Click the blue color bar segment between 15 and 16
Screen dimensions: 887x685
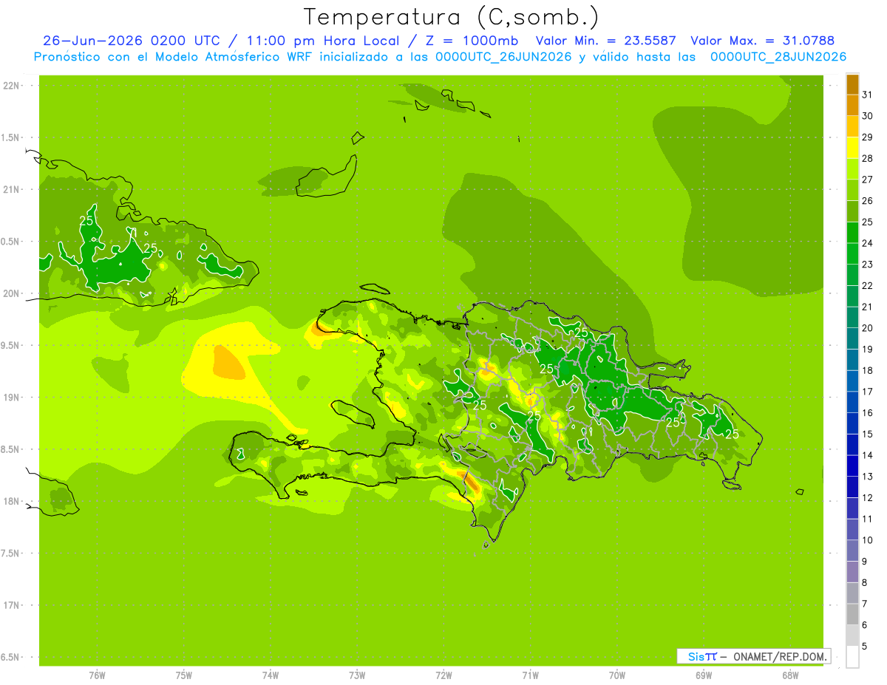pyautogui.click(x=852, y=423)
